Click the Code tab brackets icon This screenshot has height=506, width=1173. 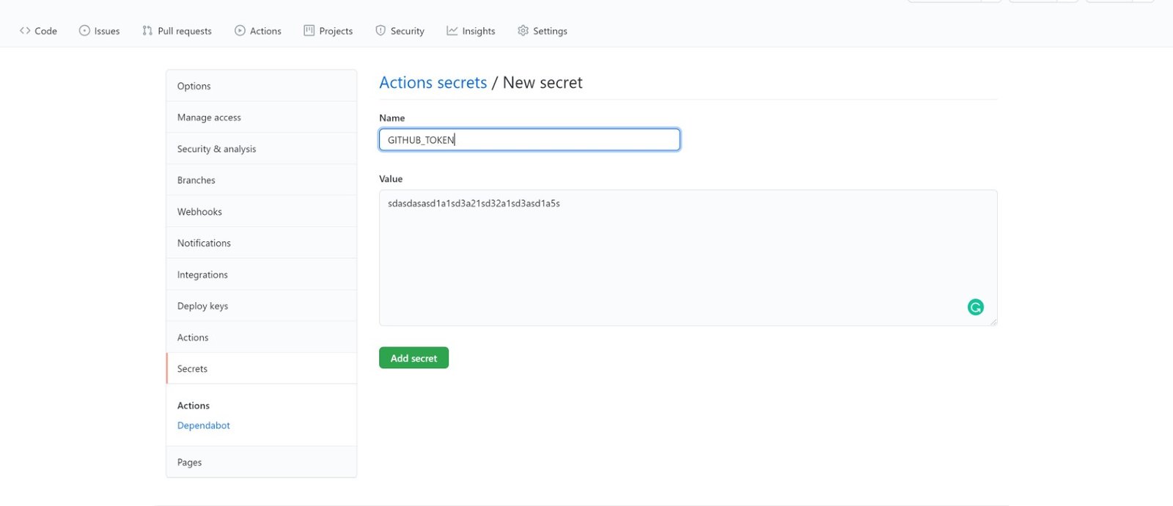25,31
